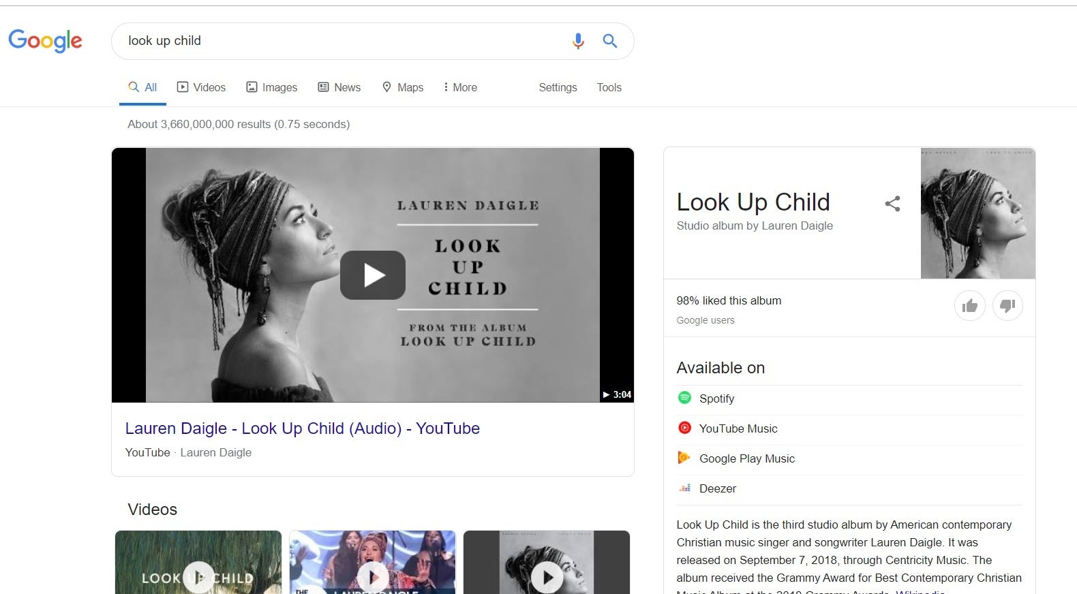The image size is (1077, 594).
Task: Click the Lauren Daigle channel name under video
Action: click(x=215, y=452)
